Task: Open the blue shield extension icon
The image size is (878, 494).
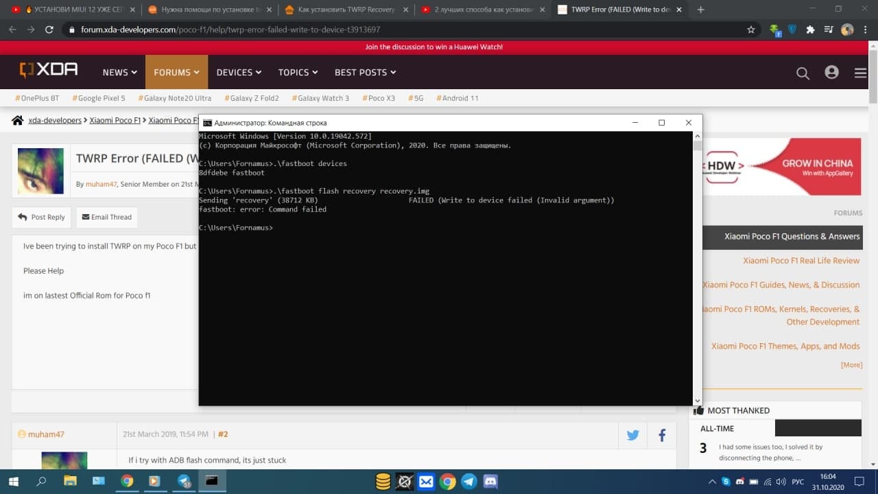Action: coord(793,30)
